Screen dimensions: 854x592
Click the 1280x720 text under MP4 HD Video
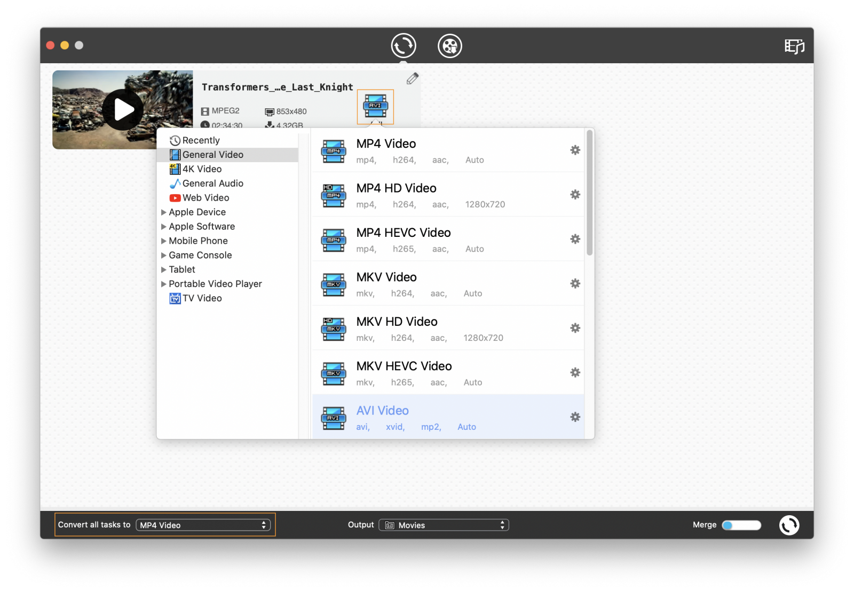(x=485, y=204)
